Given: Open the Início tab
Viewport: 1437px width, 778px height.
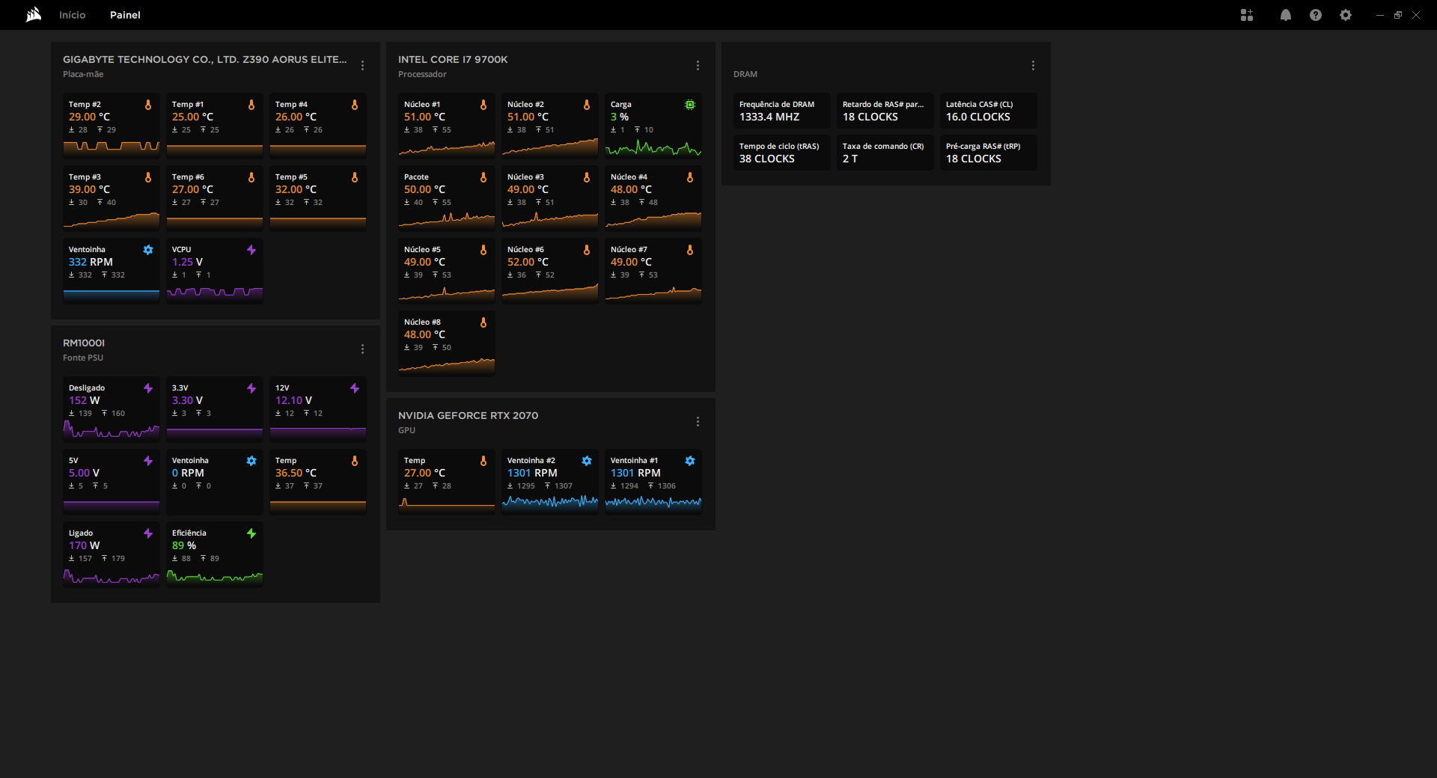Looking at the screenshot, I should coord(73,15).
